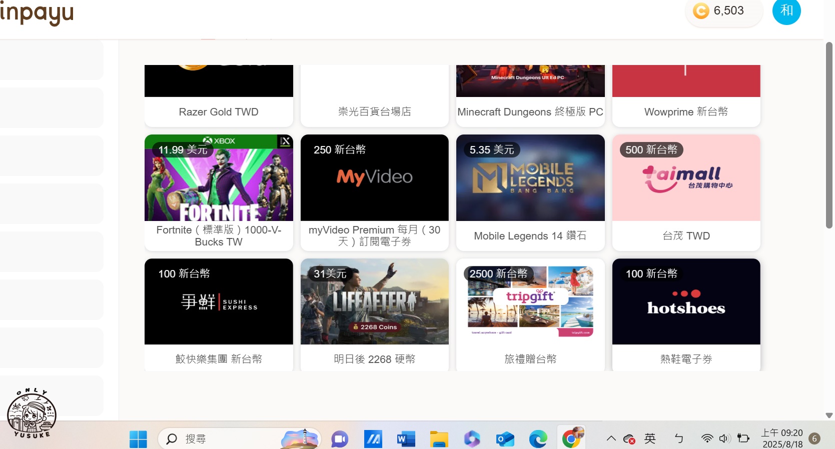
Task: Select 崇光百貨台場店 card
Action: coord(375,96)
